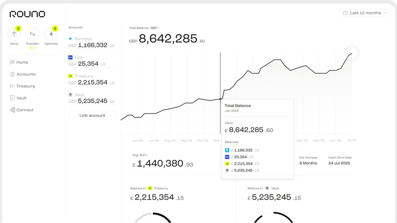Select the Barclays account icon

[x=71, y=39]
